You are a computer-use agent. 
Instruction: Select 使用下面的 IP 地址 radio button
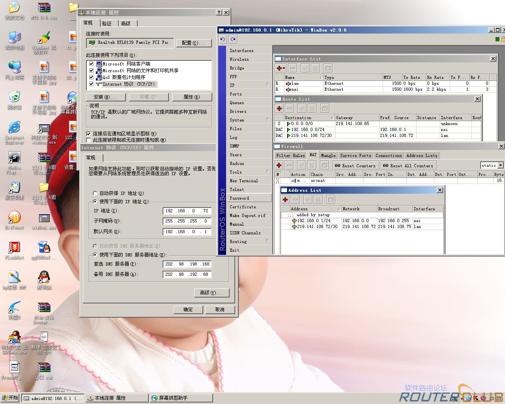pos(95,202)
